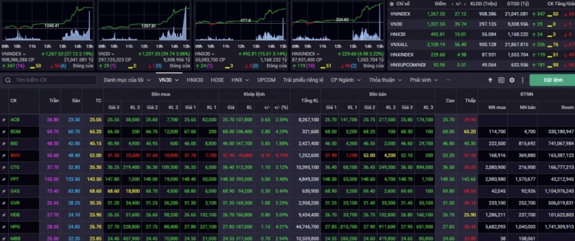Select VN30 row in index table
Viewport: 575px width, 241px height.
point(481,24)
